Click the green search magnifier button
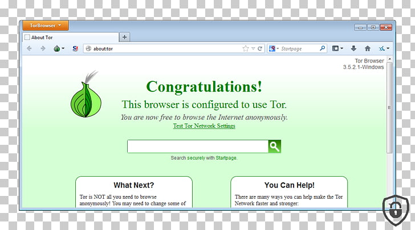The image size is (415, 230). click(274, 147)
